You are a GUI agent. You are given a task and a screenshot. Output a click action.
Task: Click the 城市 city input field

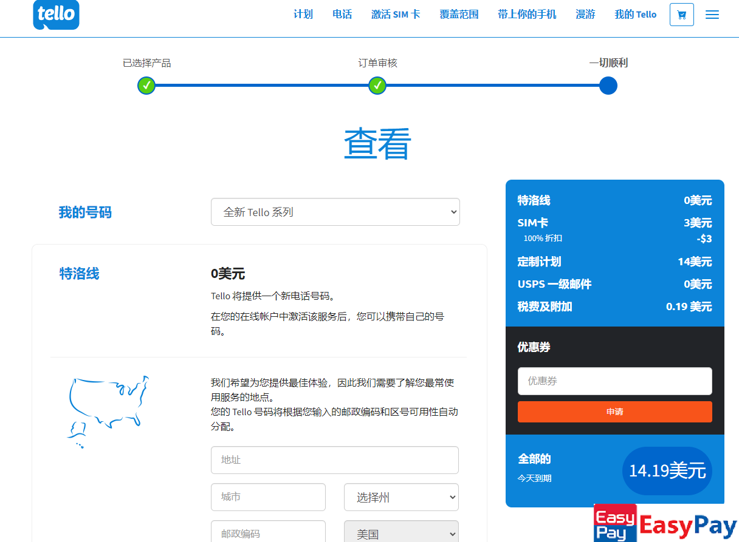(x=268, y=497)
